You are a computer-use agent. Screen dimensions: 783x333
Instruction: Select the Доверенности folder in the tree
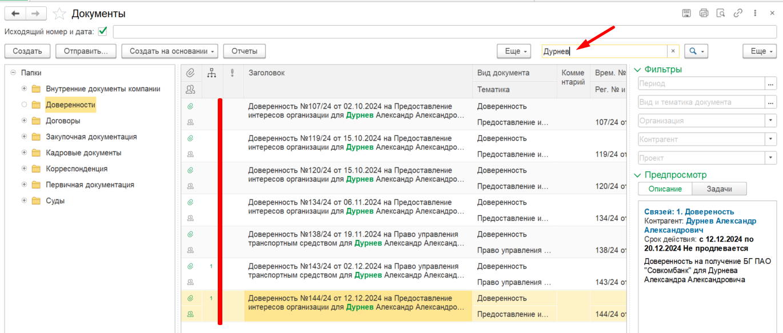point(71,105)
